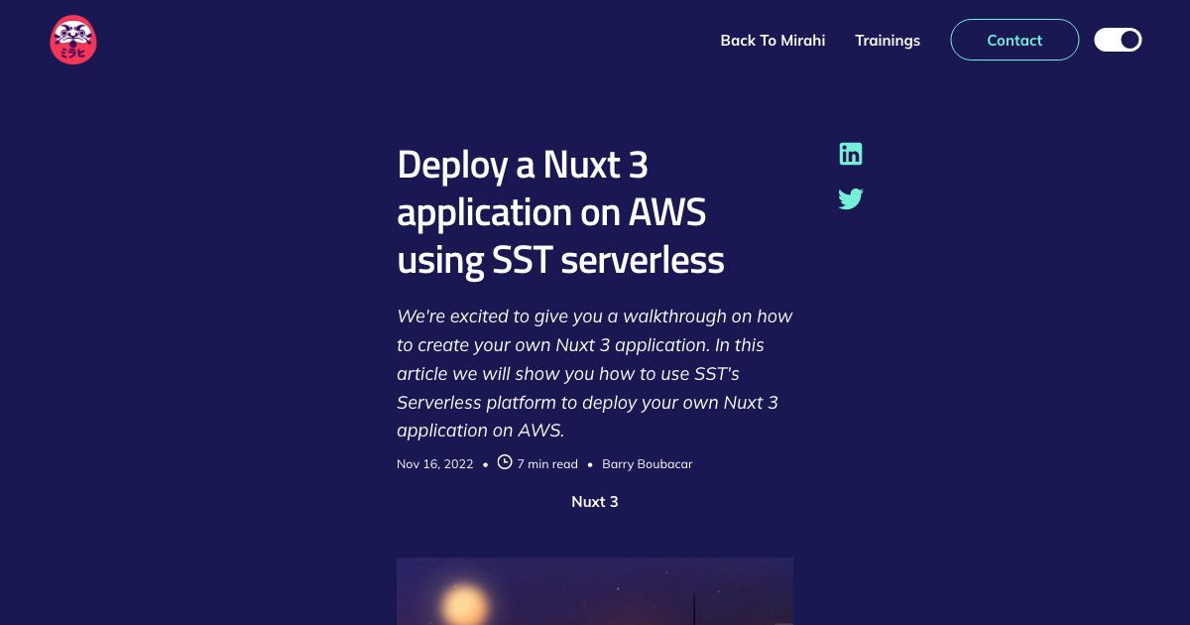
Task: Open the Trainings page
Action: pos(888,40)
